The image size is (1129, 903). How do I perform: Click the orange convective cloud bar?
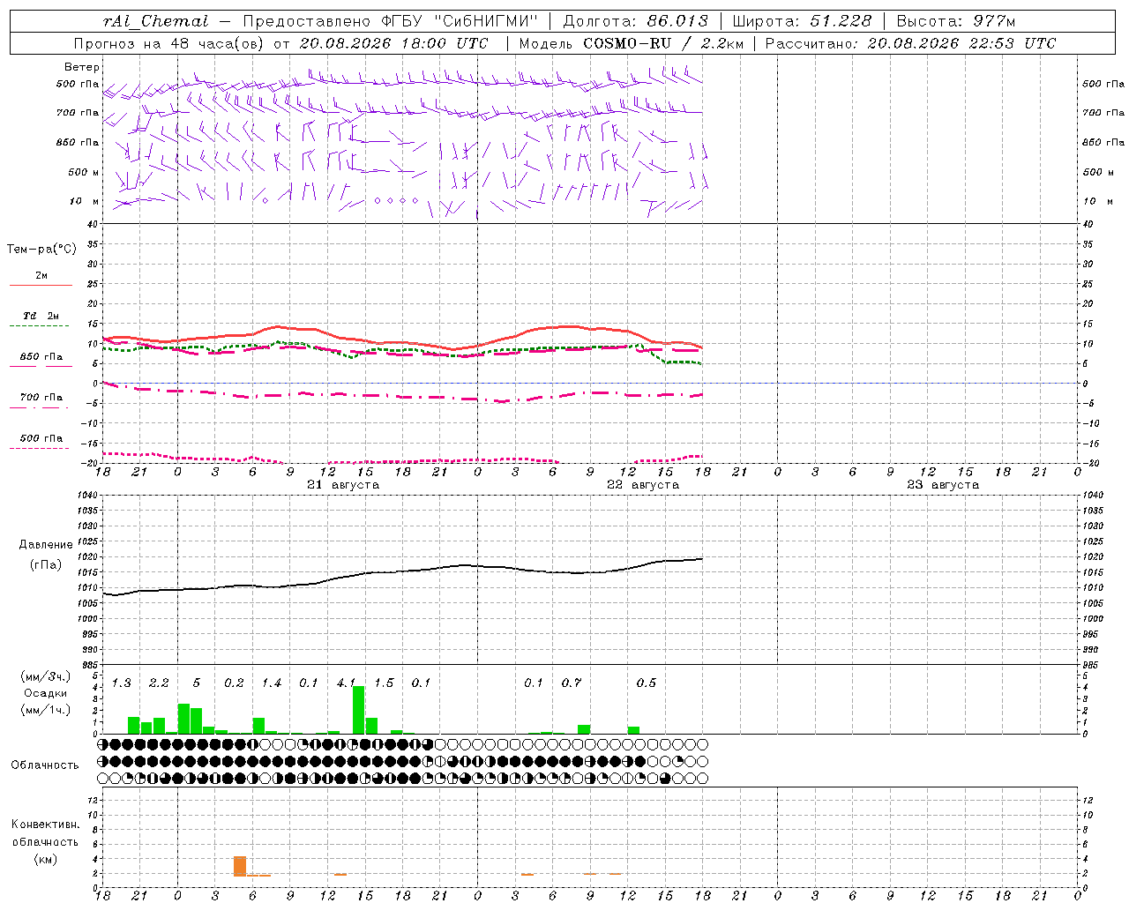coord(239,866)
